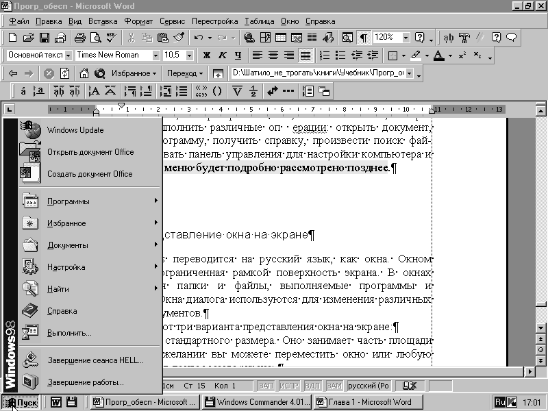
Task: Toggle the show paragraph marks button
Action: [364, 38]
